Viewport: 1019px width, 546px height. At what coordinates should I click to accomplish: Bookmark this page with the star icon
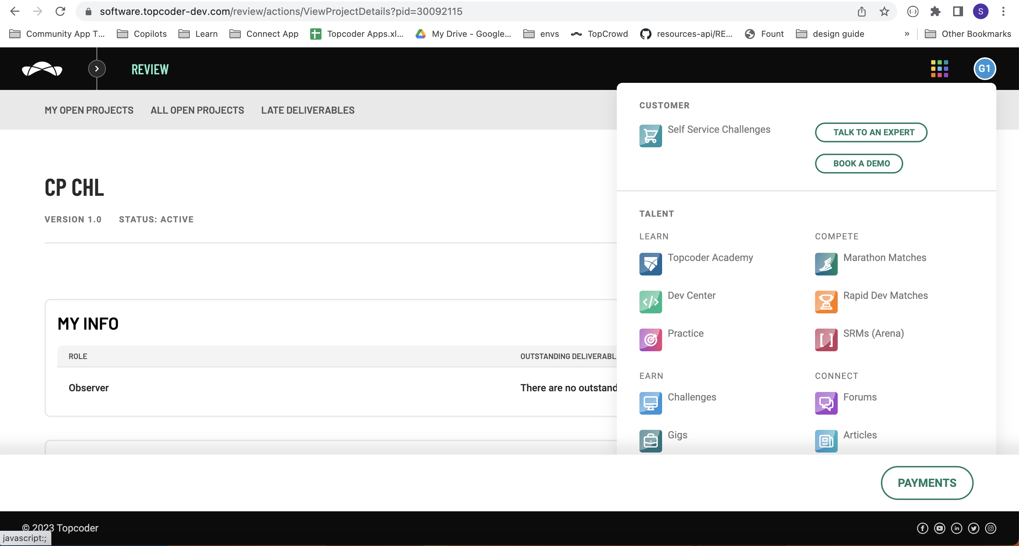[884, 11]
